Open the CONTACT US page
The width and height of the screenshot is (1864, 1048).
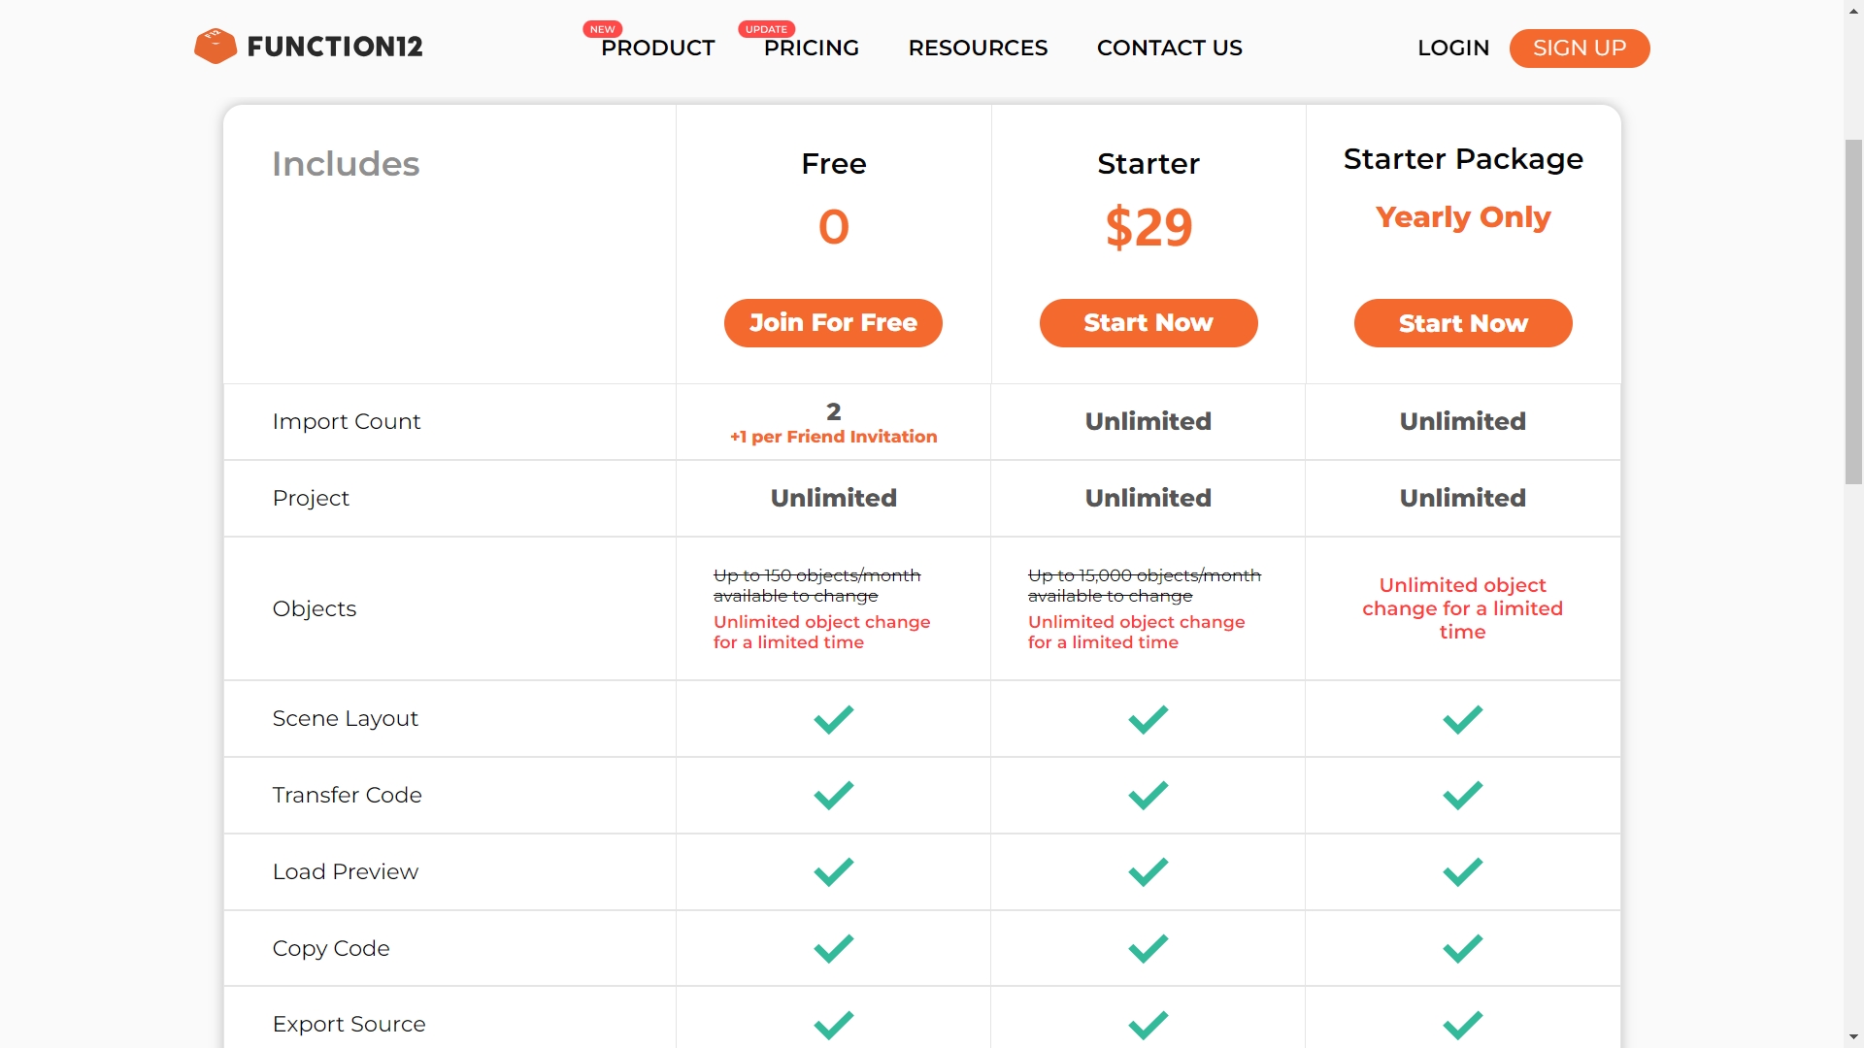(1170, 49)
